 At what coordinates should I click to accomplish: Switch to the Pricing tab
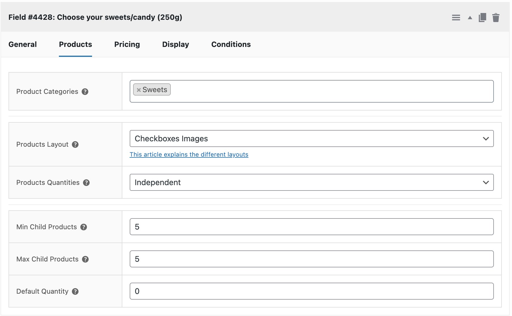[127, 44]
